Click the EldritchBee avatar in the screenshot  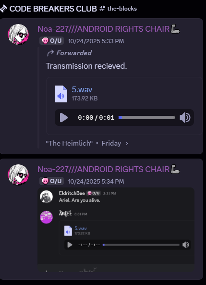point(46,197)
